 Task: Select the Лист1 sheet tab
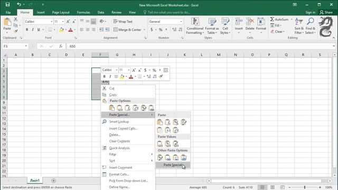point(35,180)
